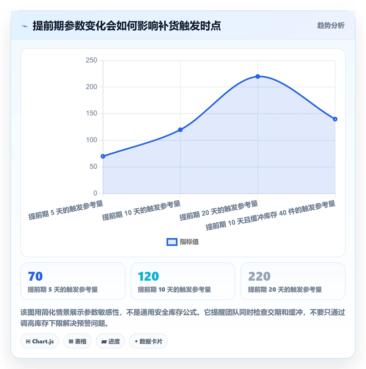Select the 120 metric card

point(183,281)
